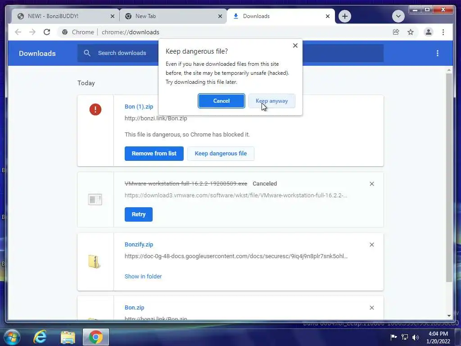Remove the VMware download entry
This screenshot has height=346, width=461.
(371, 184)
